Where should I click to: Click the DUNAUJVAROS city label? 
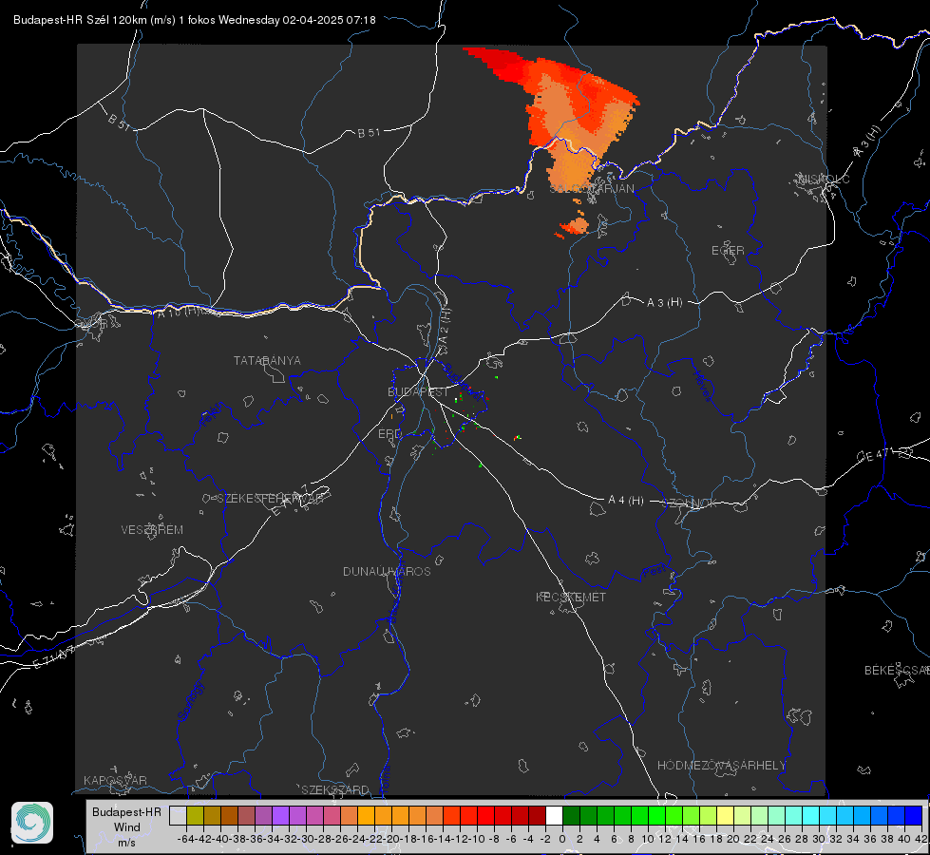point(387,571)
